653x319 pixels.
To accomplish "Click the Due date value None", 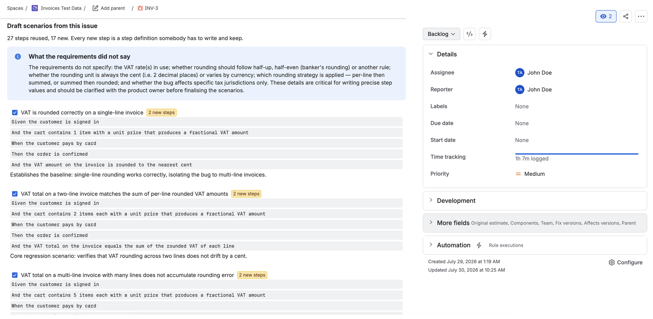I will pos(522,123).
